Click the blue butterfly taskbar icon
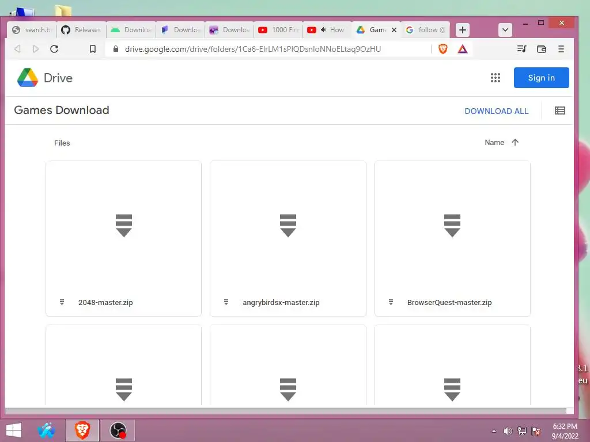590x442 pixels. (x=46, y=430)
